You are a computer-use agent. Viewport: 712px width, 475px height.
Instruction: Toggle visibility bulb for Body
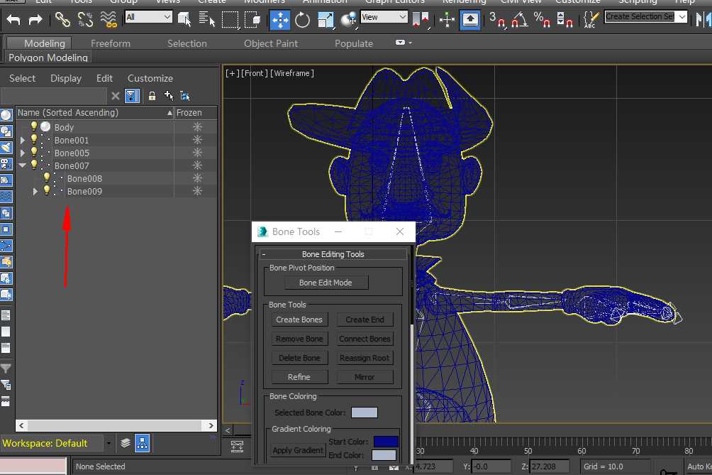[x=34, y=126]
